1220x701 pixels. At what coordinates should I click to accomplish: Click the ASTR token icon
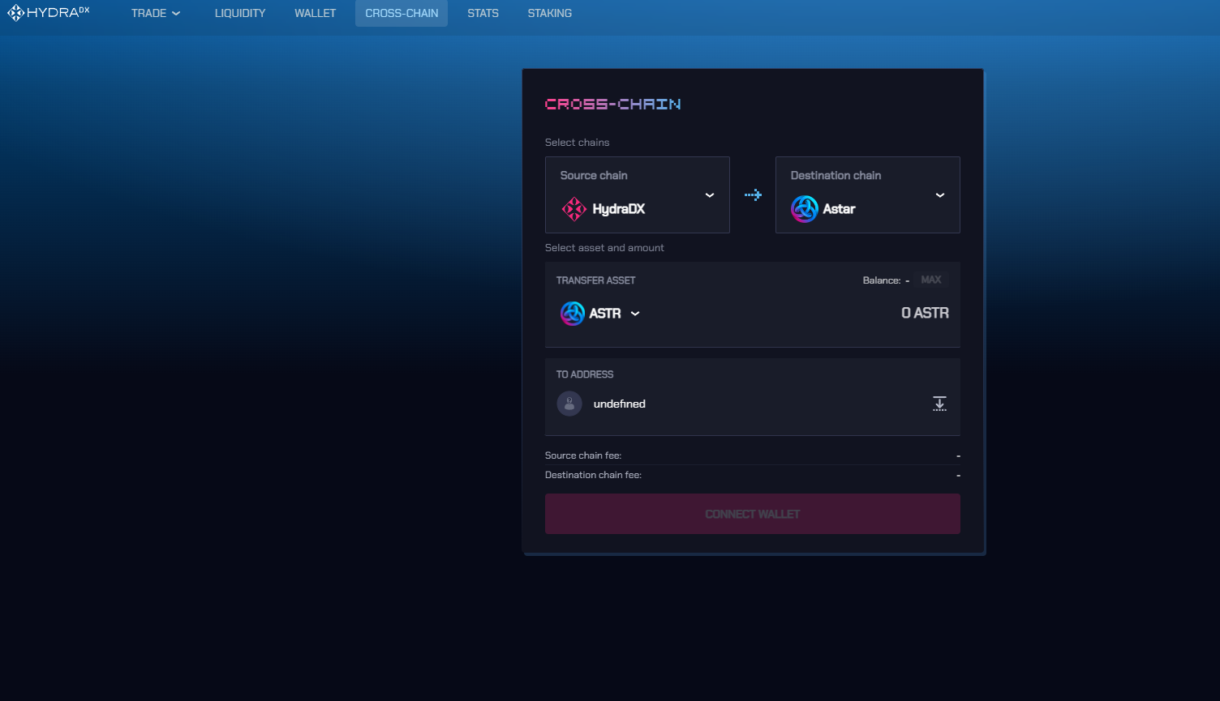tap(573, 314)
